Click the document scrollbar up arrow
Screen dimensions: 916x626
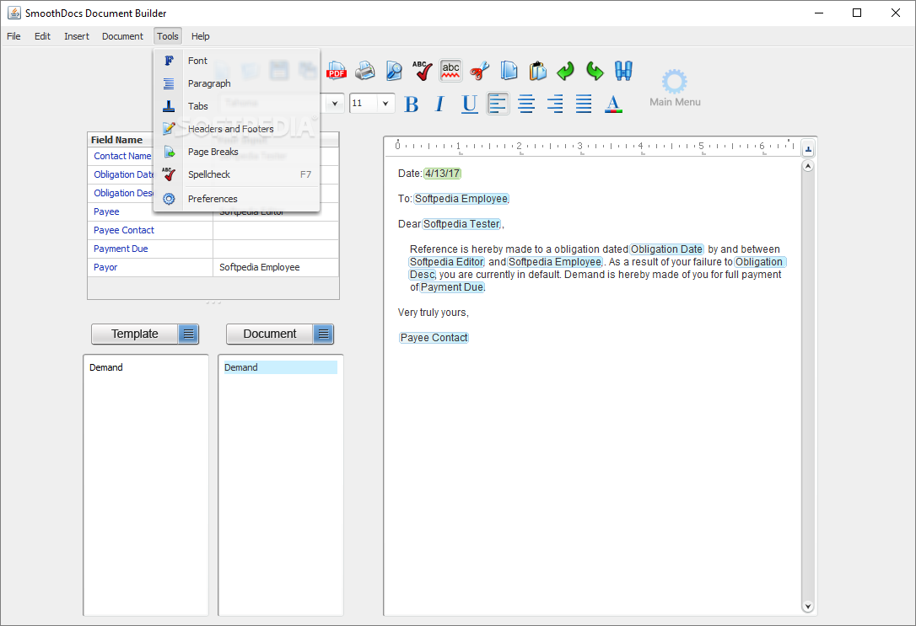808,167
